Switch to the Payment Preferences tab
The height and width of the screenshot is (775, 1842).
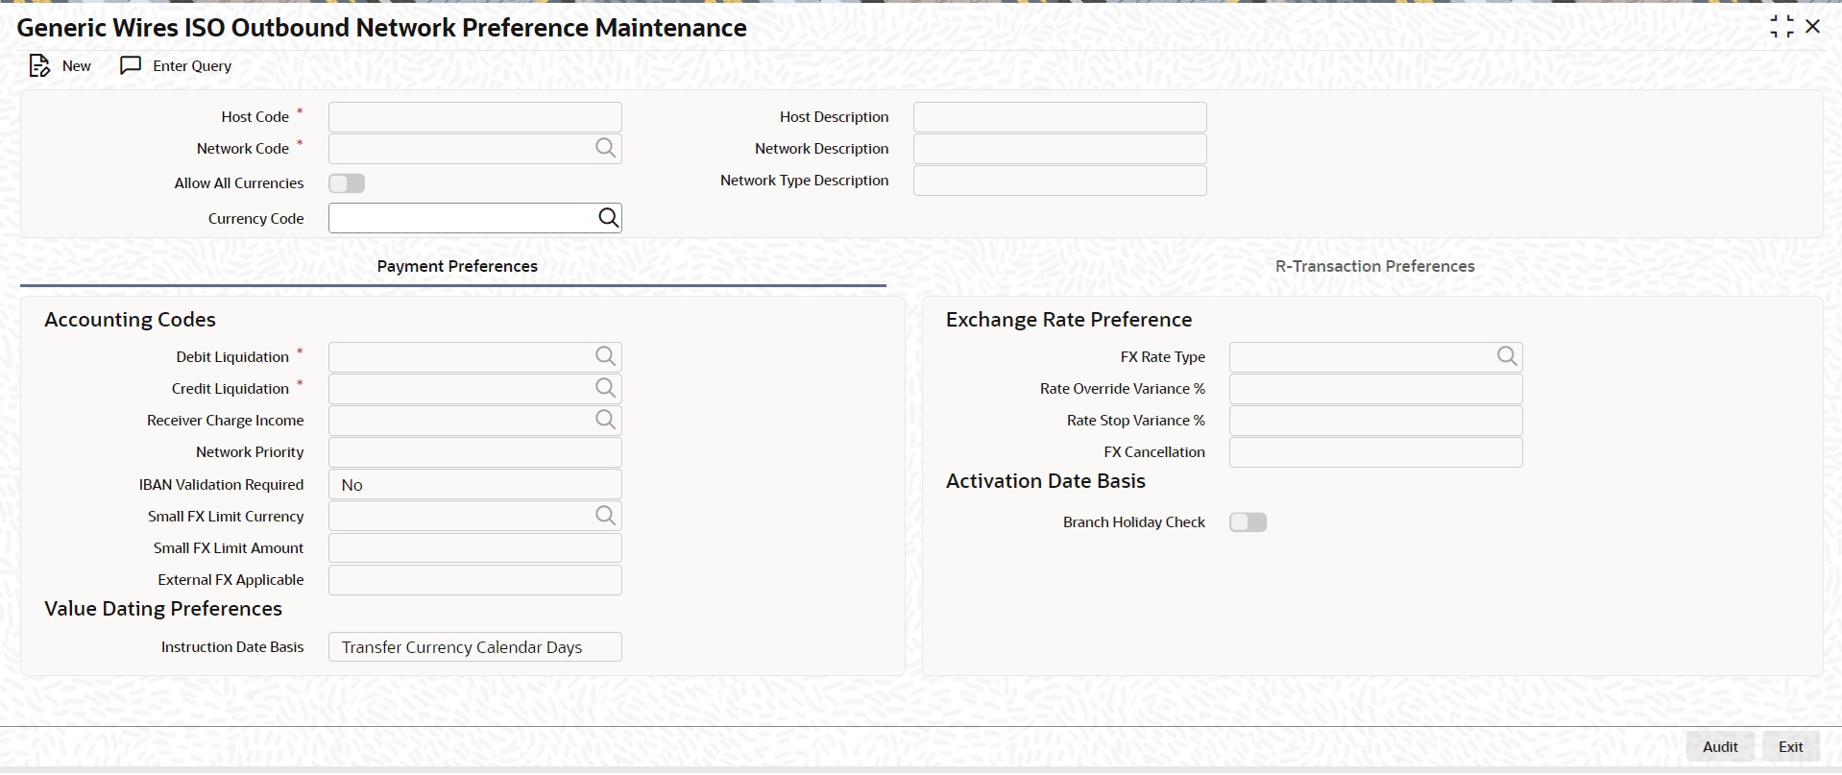(457, 266)
